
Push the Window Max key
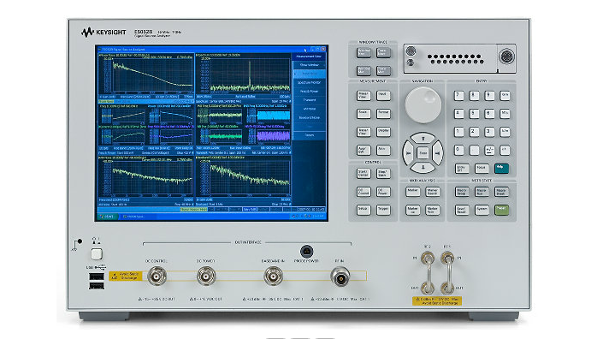364,70
